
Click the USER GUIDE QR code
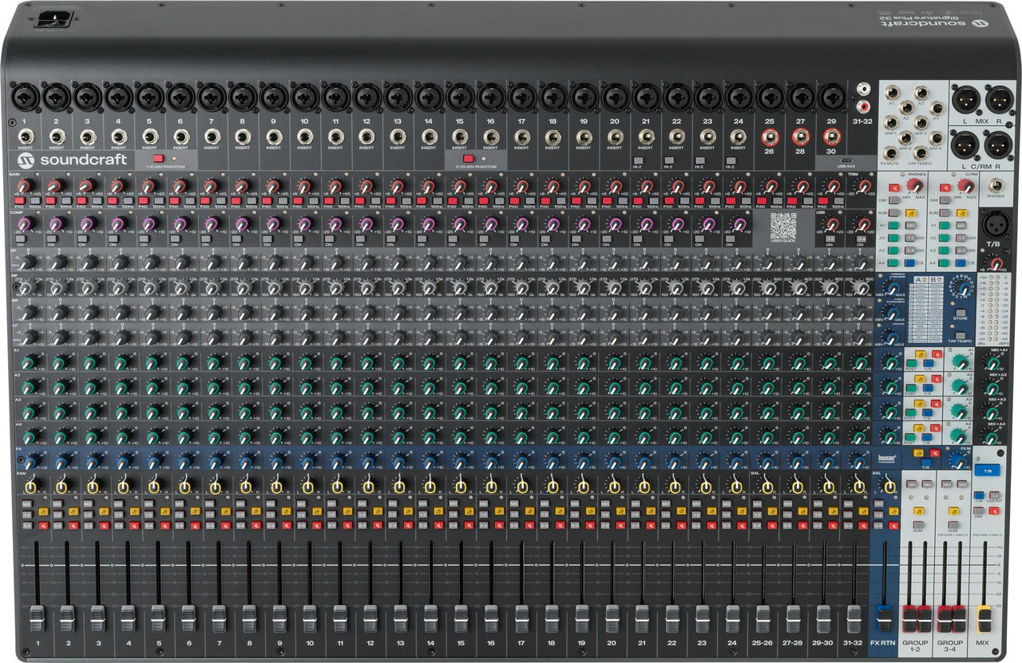783,225
